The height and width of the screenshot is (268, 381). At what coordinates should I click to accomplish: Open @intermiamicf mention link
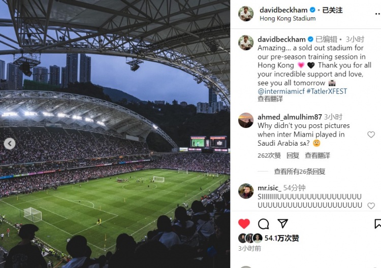click(281, 91)
